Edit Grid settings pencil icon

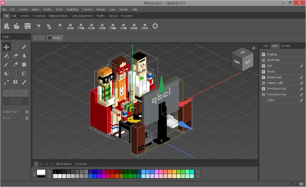301,66
